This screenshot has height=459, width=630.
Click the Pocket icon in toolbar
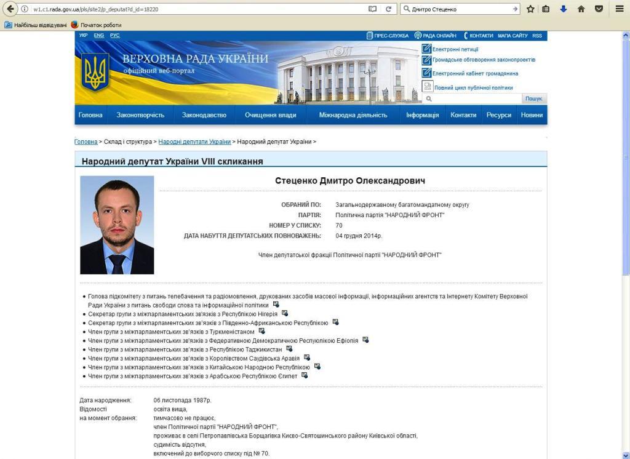(599, 9)
